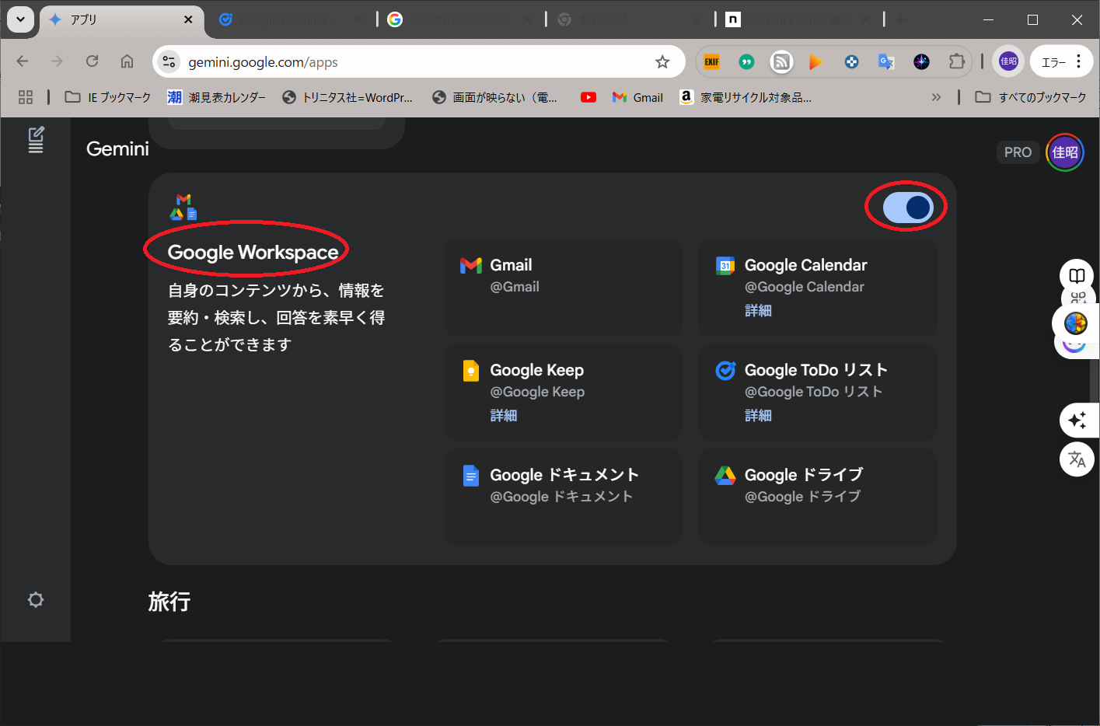Switch to the Google Calendar tab
This screenshot has height=726, width=1100.
pyautogui.click(x=289, y=19)
